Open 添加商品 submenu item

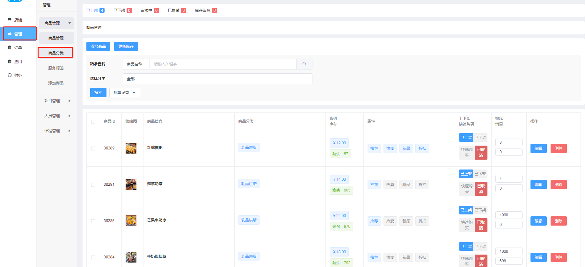click(x=56, y=83)
